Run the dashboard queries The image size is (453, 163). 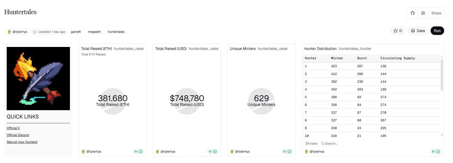[x=437, y=31]
